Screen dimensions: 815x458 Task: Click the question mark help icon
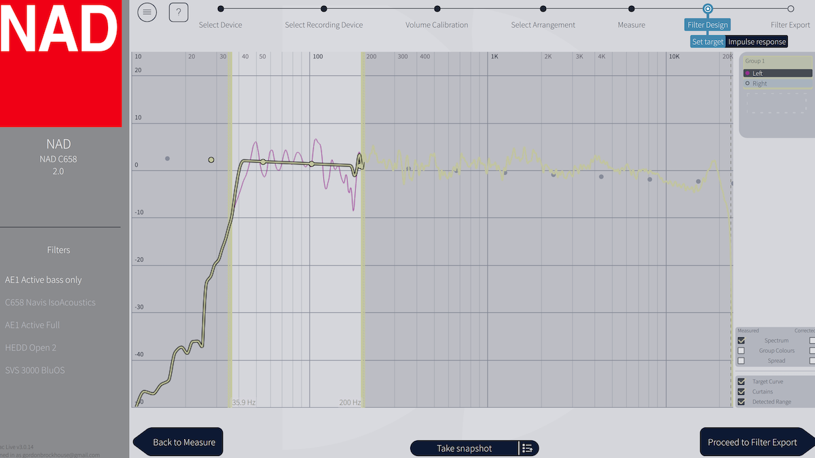click(178, 12)
